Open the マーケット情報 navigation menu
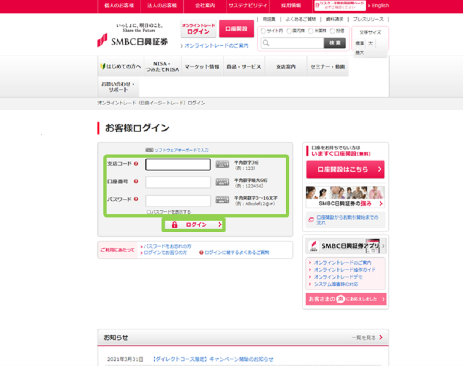 point(202,67)
